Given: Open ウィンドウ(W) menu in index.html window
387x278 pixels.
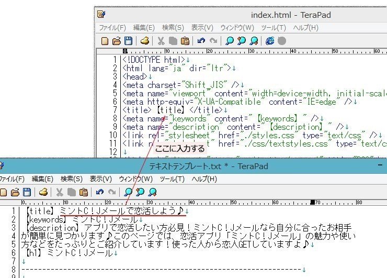Looking at the screenshot, I should tap(237, 28).
